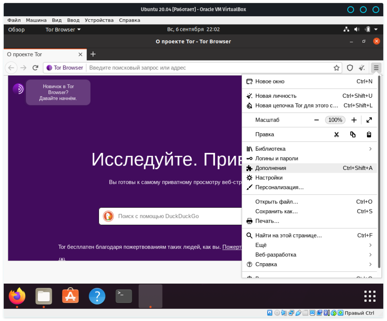Click the New Identity broom toolbar icon
This screenshot has width=387, height=321.
[x=362, y=68]
